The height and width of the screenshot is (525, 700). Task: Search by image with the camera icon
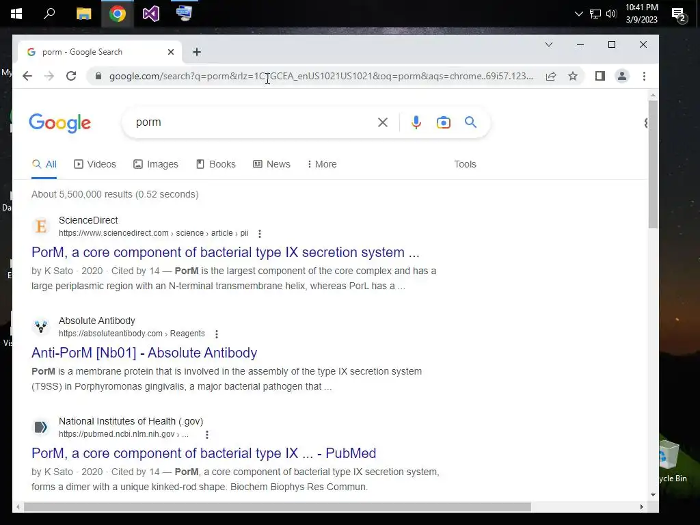click(x=443, y=122)
